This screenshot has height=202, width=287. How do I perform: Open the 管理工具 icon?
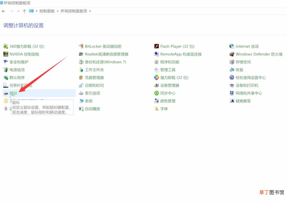click(156, 70)
